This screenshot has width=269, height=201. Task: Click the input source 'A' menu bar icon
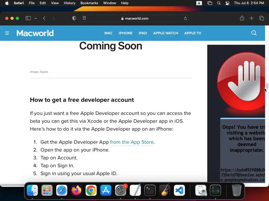(199, 3)
